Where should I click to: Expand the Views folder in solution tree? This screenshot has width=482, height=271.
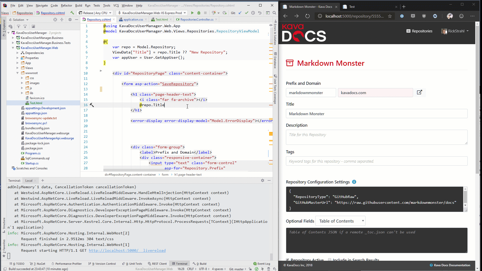[18, 68]
